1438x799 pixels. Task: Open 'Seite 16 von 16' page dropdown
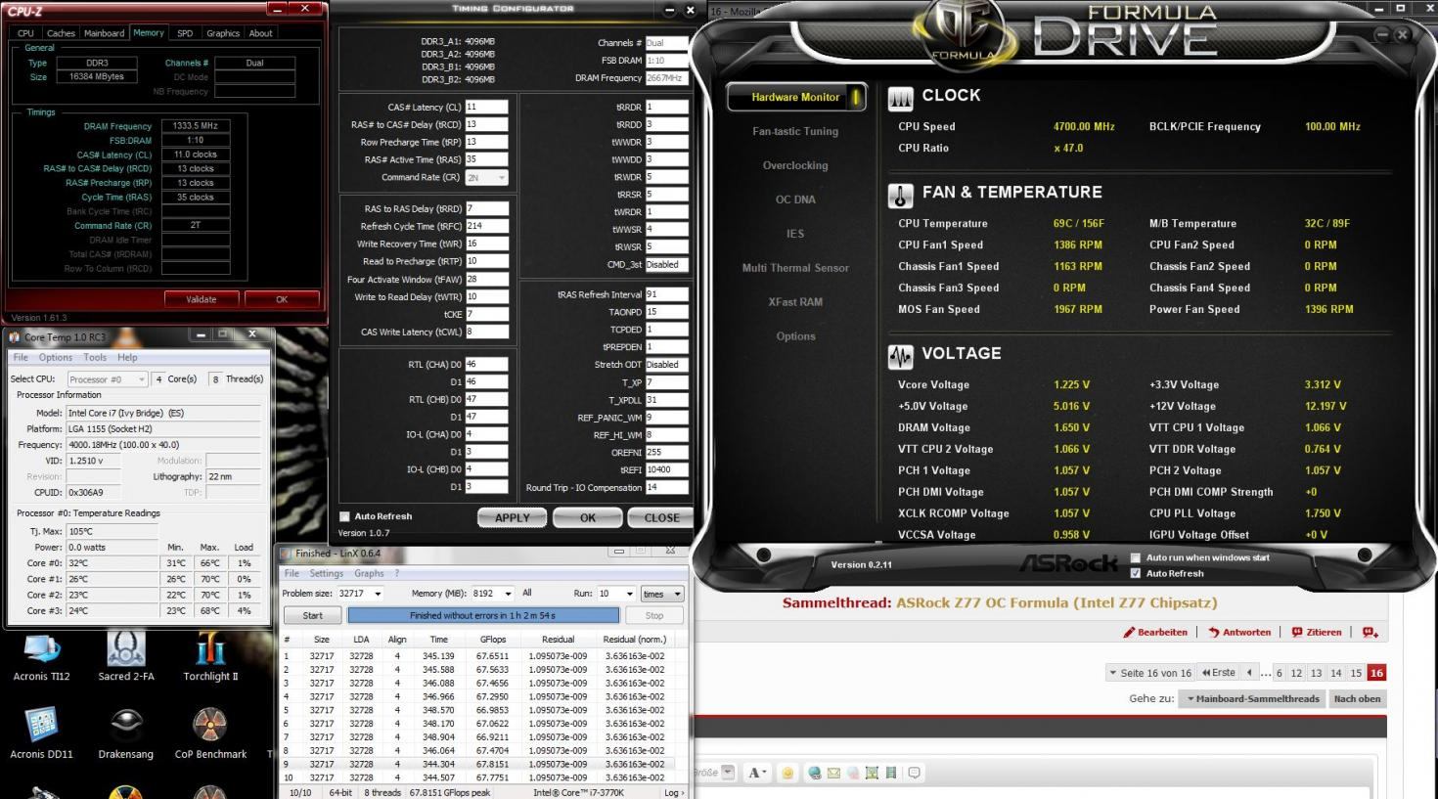1150,673
